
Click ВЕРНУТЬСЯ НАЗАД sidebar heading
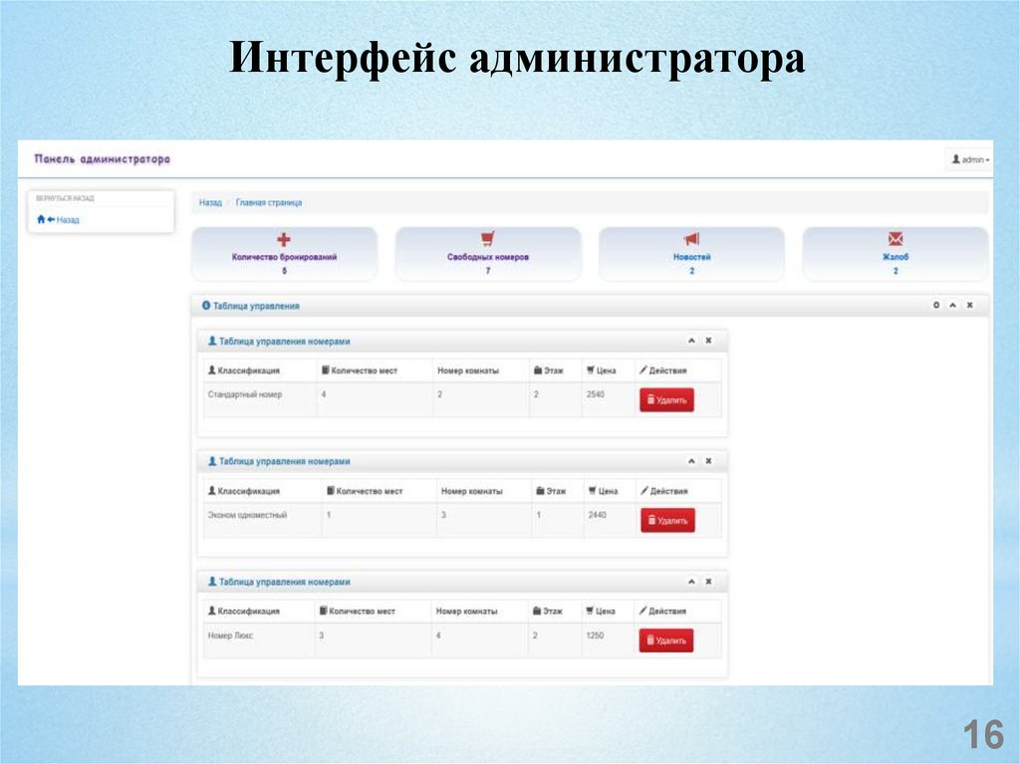65,198
